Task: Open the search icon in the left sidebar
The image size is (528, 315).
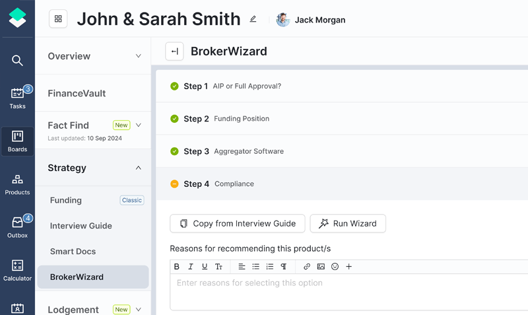Action: 17,61
